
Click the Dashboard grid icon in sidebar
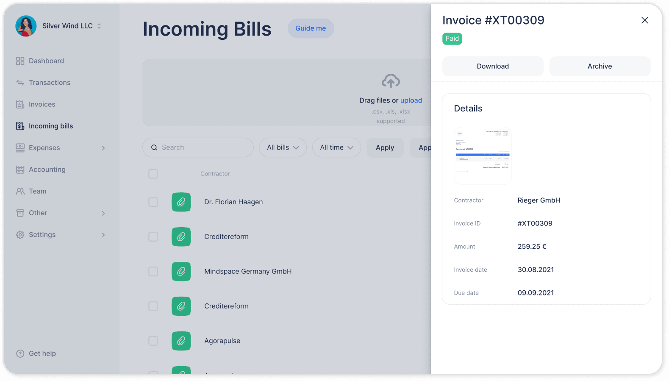pyautogui.click(x=20, y=61)
